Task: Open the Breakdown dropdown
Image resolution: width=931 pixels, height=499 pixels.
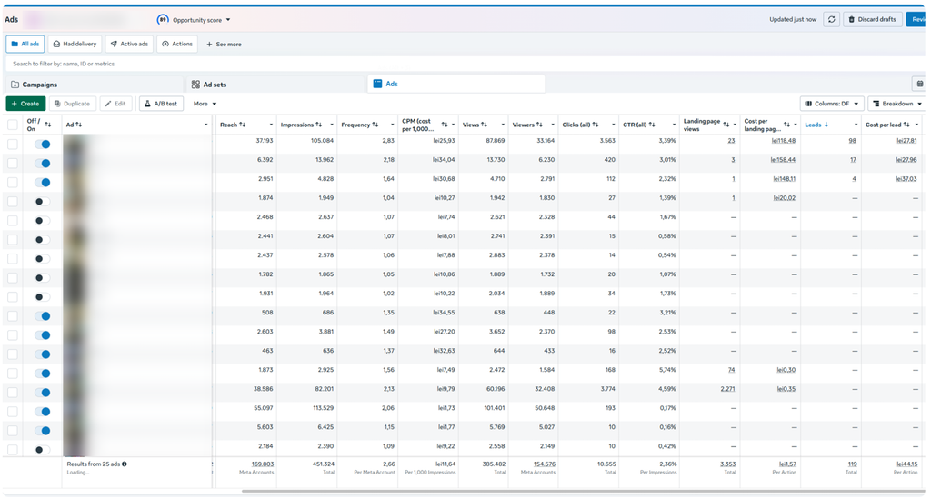Action: click(896, 104)
